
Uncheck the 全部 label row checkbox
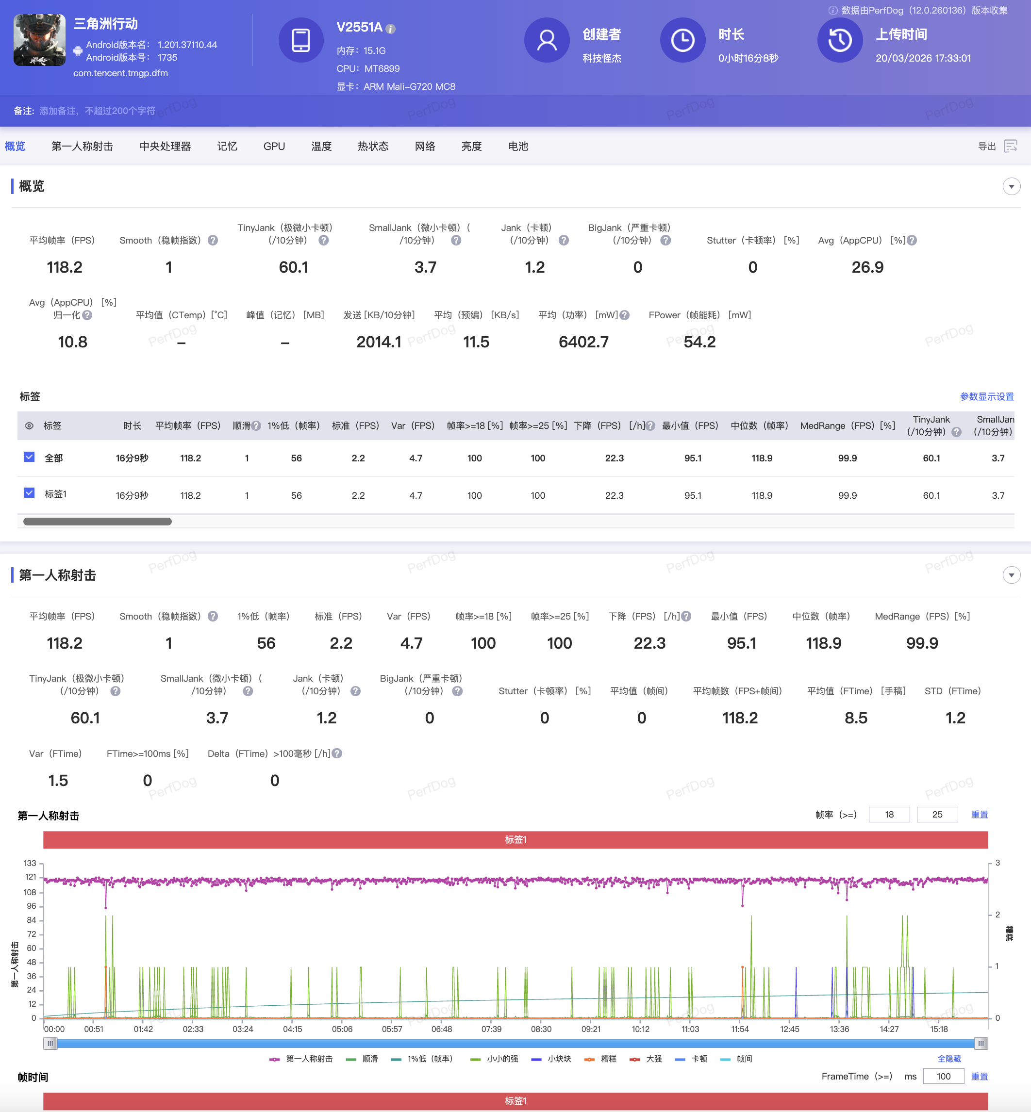click(30, 458)
